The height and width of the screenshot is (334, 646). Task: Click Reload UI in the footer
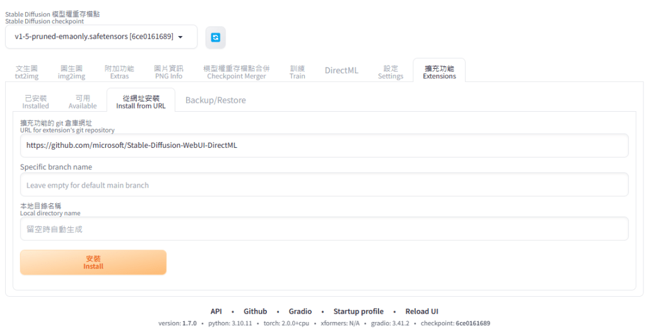coord(421,311)
